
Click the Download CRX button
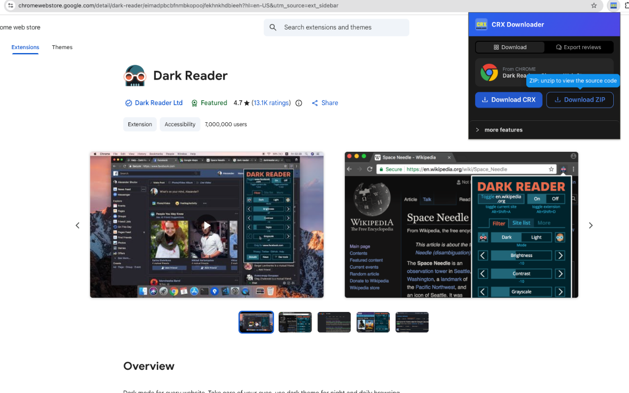(x=509, y=100)
